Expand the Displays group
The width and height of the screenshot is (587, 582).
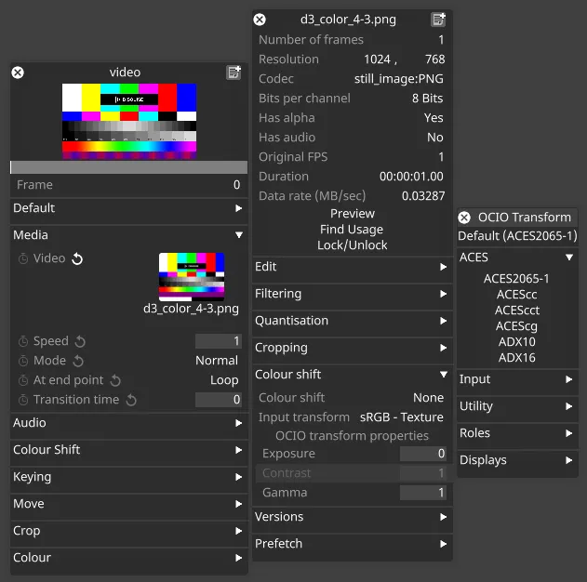[517, 460]
